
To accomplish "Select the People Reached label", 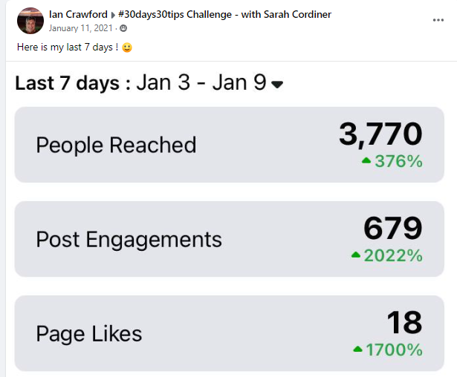I will 116,145.
